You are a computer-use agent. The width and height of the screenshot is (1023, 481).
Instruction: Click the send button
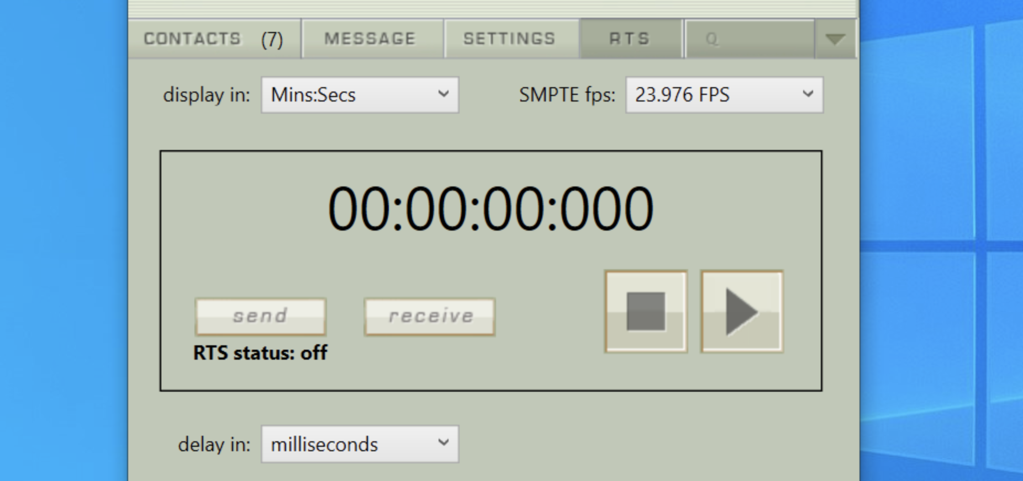pyautogui.click(x=260, y=317)
